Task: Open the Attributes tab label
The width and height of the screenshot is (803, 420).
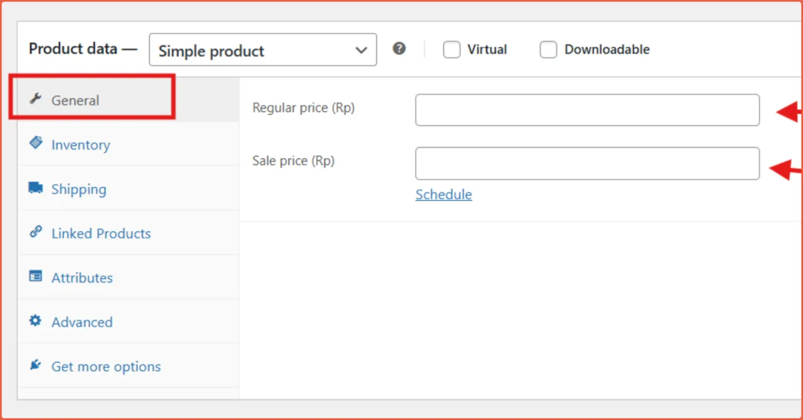Action: (82, 278)
